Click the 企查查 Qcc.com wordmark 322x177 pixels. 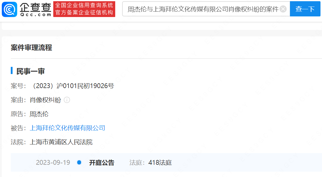tap(35, 10)
